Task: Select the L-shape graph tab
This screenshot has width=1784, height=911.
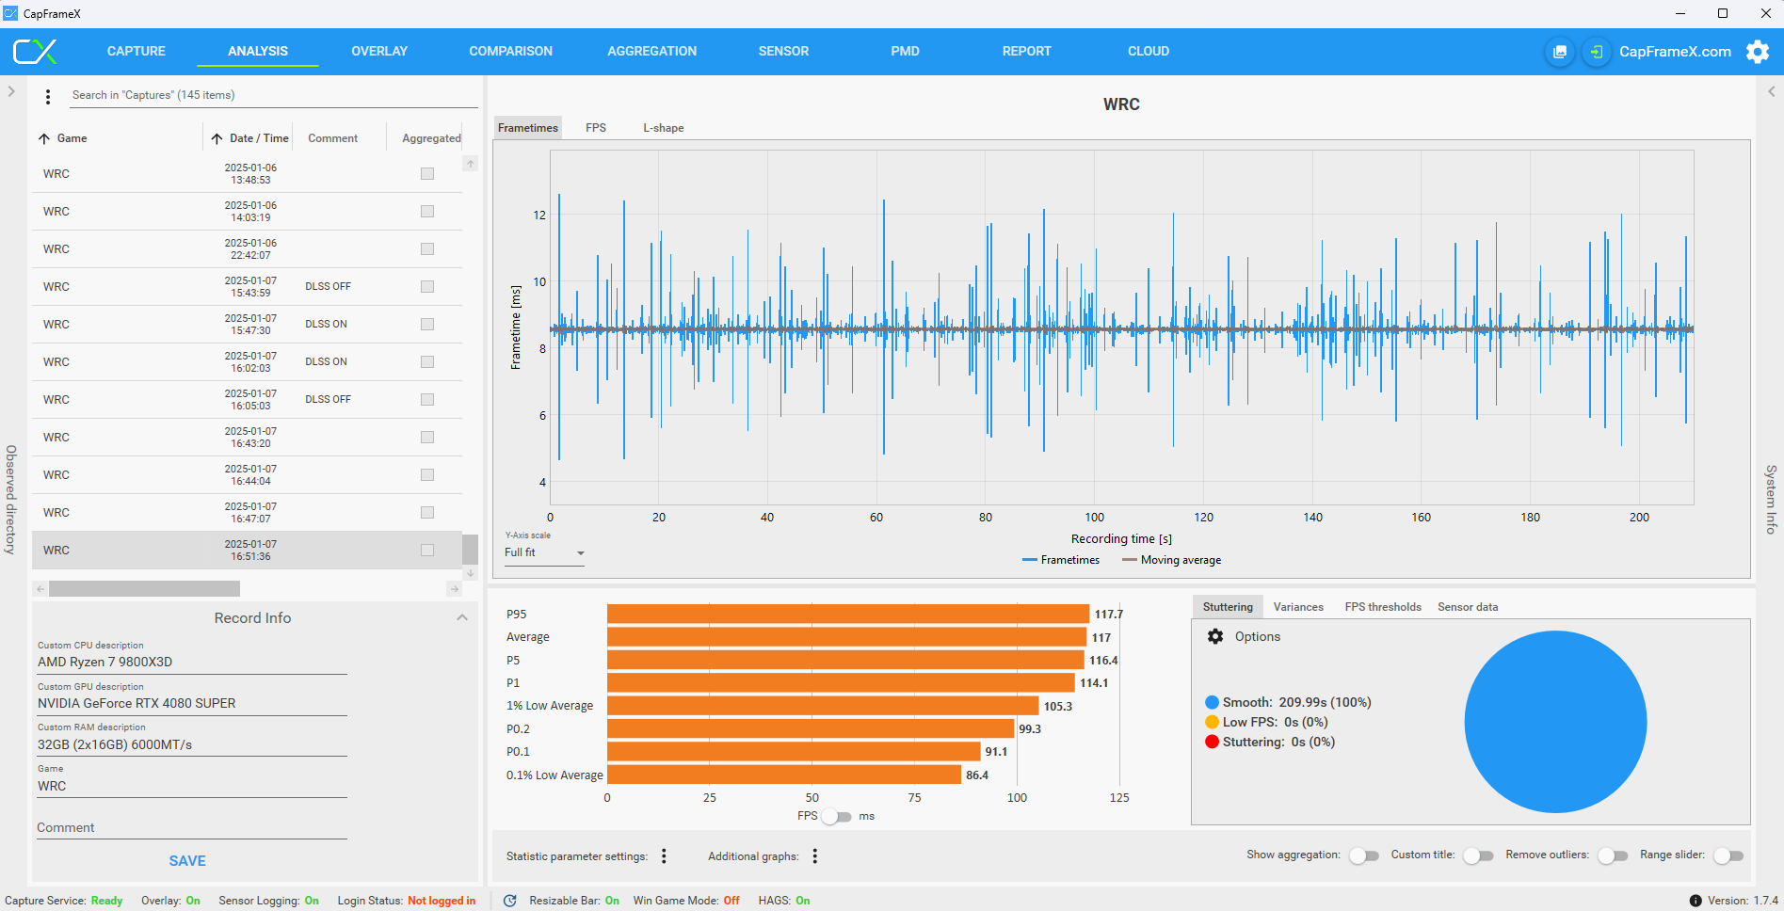Action: pos(663,128)
